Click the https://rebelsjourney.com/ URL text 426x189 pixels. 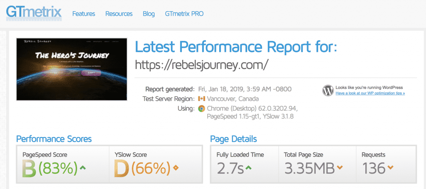[202, 65]
